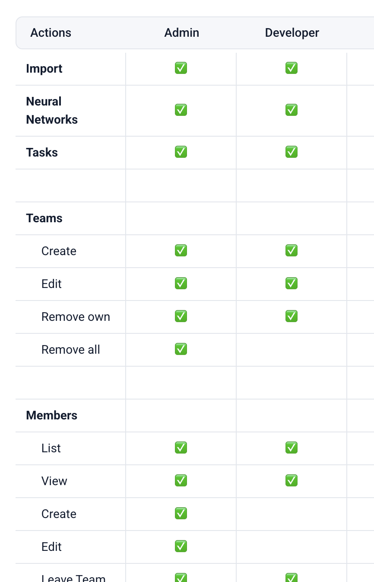Click Admin checkmark for Members List
374x582 pixels.
pos(181,448)
